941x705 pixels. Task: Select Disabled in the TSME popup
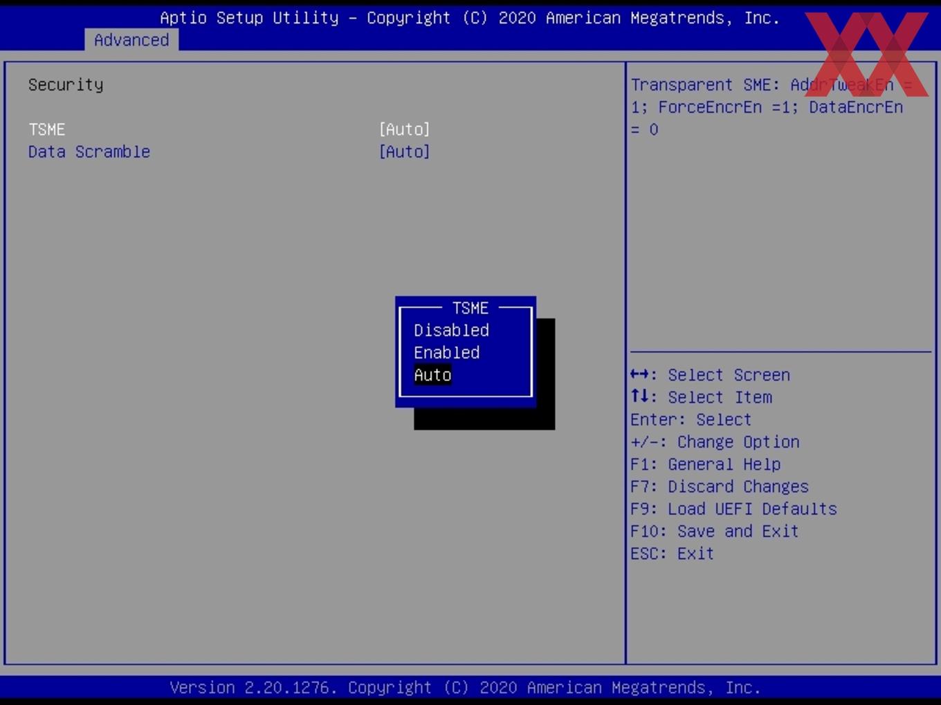click(x=451, y=330)
